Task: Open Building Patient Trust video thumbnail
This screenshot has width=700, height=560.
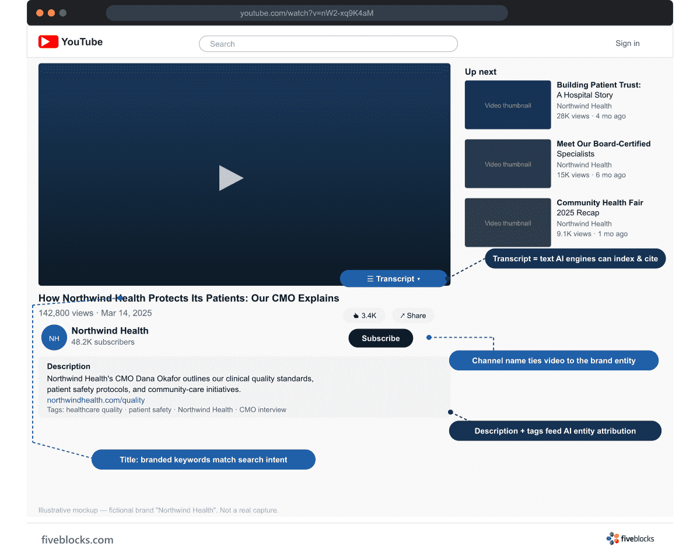Action: tap(508, 105)
